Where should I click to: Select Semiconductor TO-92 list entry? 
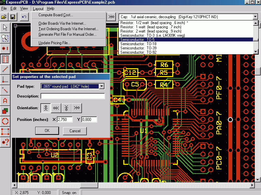[x=186, y=52]
